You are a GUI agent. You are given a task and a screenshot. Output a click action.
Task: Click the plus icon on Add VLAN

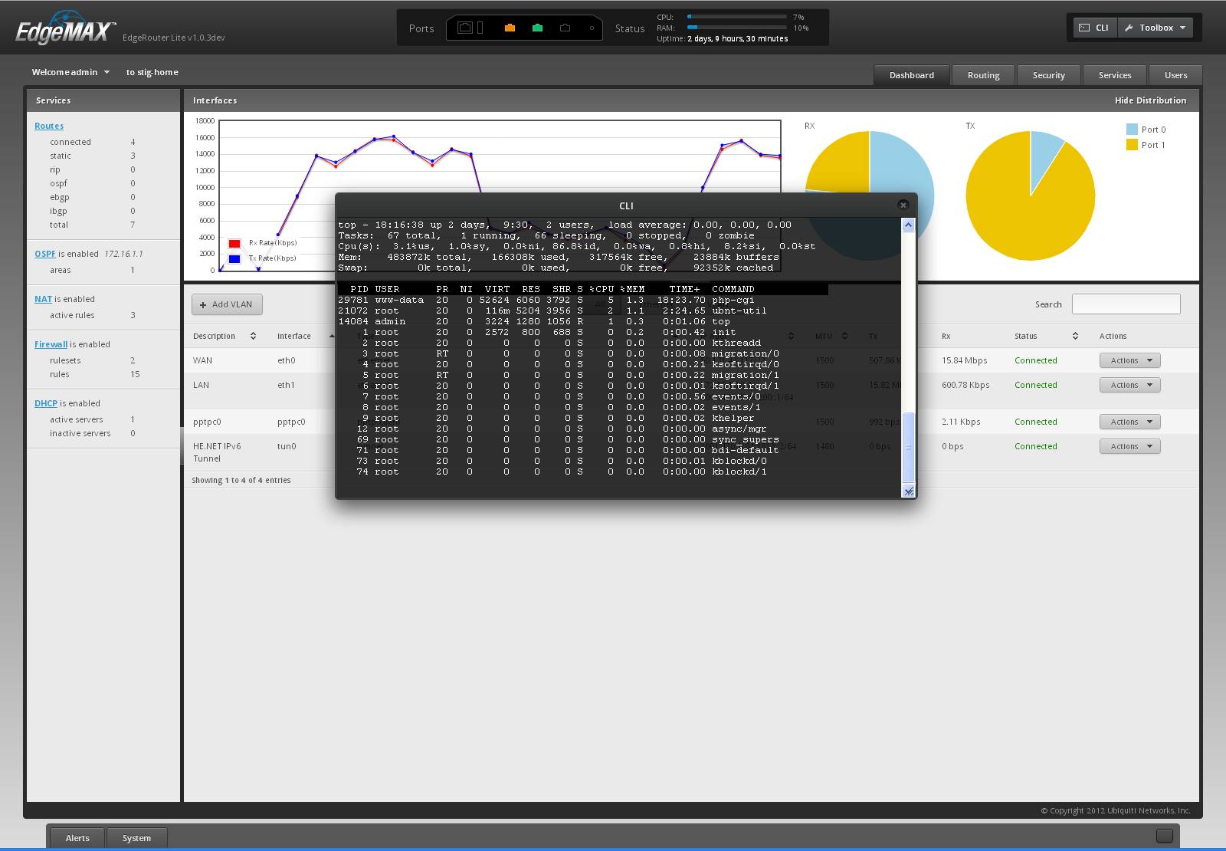pyautogui.click(x=202, y=304)
